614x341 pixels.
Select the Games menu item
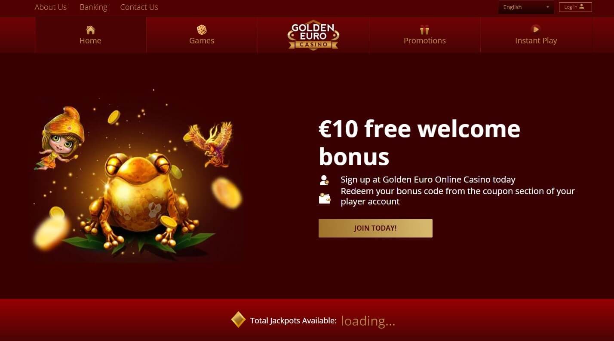coord(202,35)
